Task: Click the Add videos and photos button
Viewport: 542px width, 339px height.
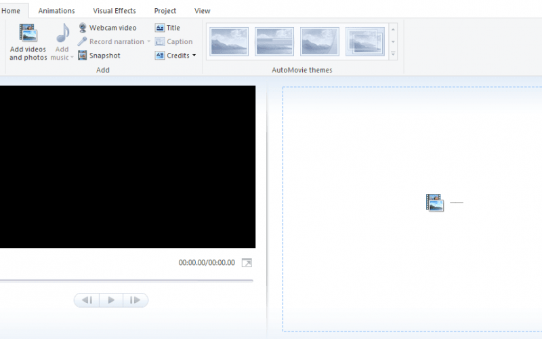Action: click(x=28, y=42)
